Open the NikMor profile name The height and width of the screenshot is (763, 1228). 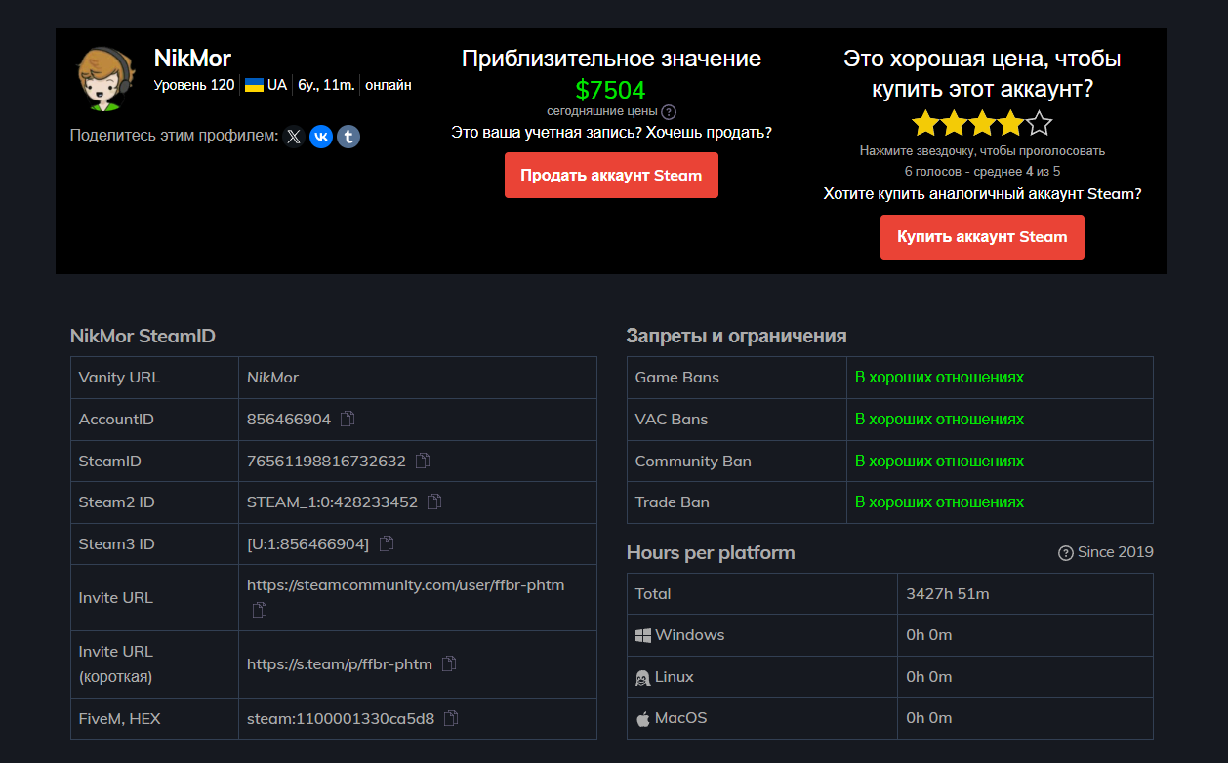click(x=192, y=58)
